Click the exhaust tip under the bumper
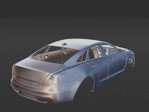 pos(45,102)
